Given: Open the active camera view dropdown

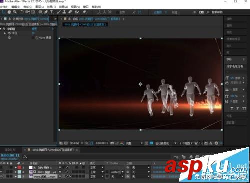Looking at the screenshot, I should tap(166, 143).
